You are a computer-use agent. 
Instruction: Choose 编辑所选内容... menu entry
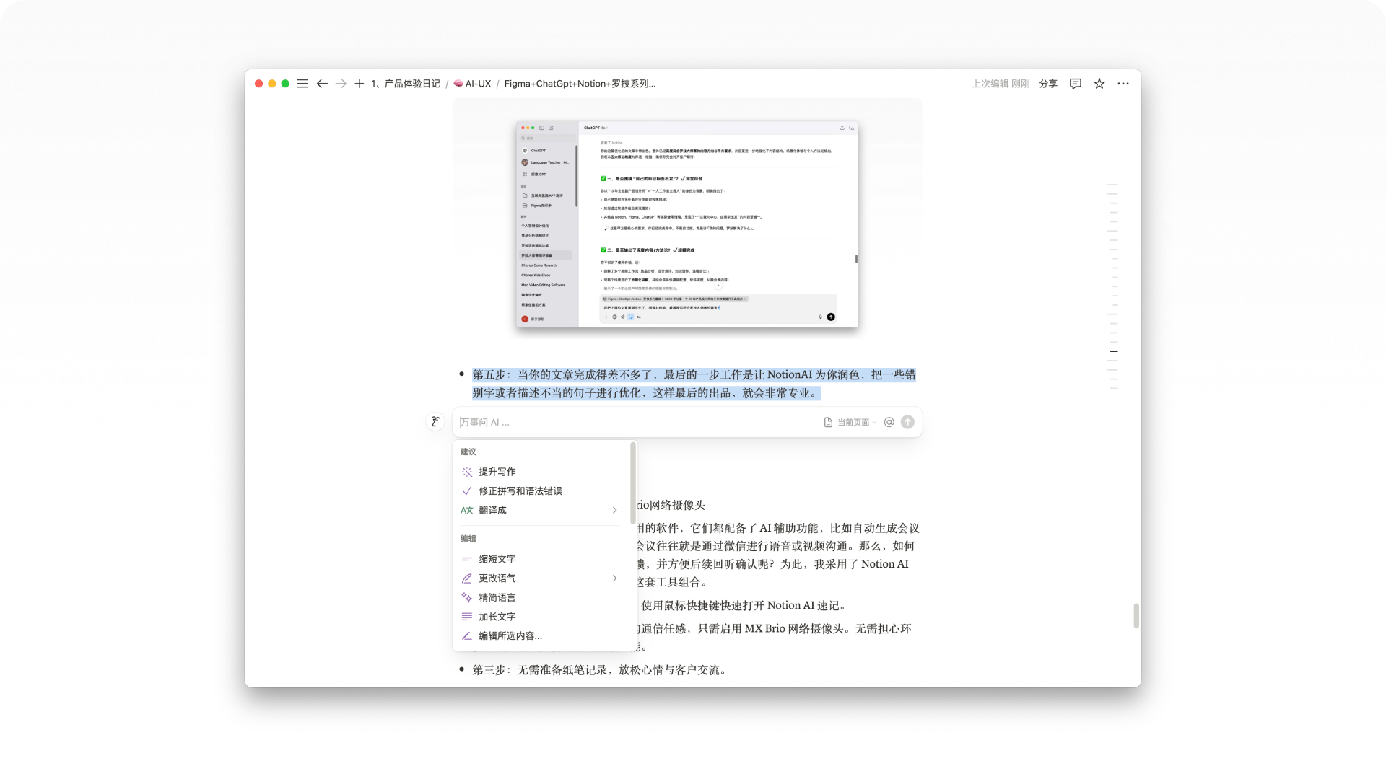point(541,636)
